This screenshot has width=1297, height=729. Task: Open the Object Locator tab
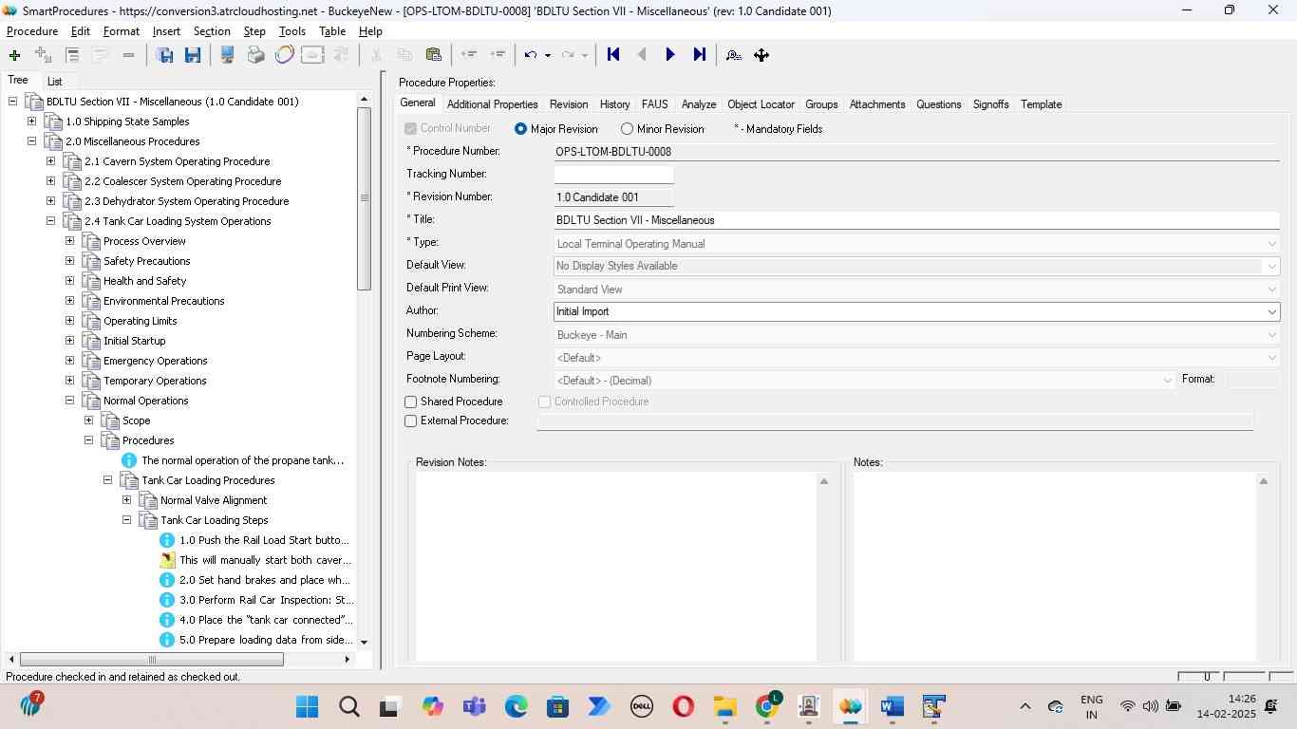(761, 104)
